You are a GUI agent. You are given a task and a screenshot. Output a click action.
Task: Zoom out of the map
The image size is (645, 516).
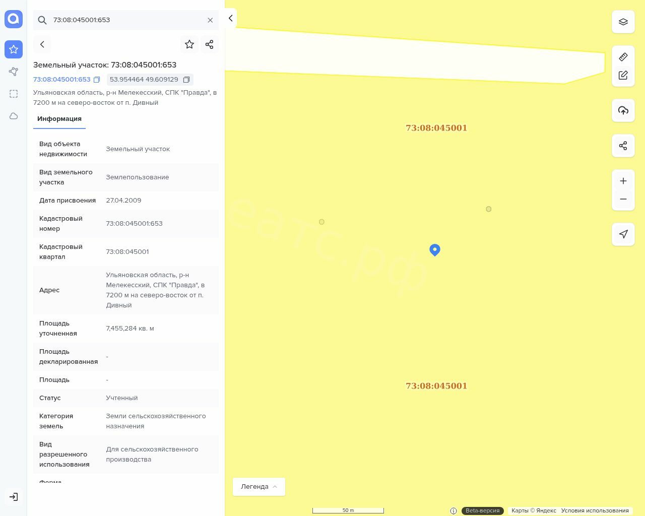tap(623, 199)
